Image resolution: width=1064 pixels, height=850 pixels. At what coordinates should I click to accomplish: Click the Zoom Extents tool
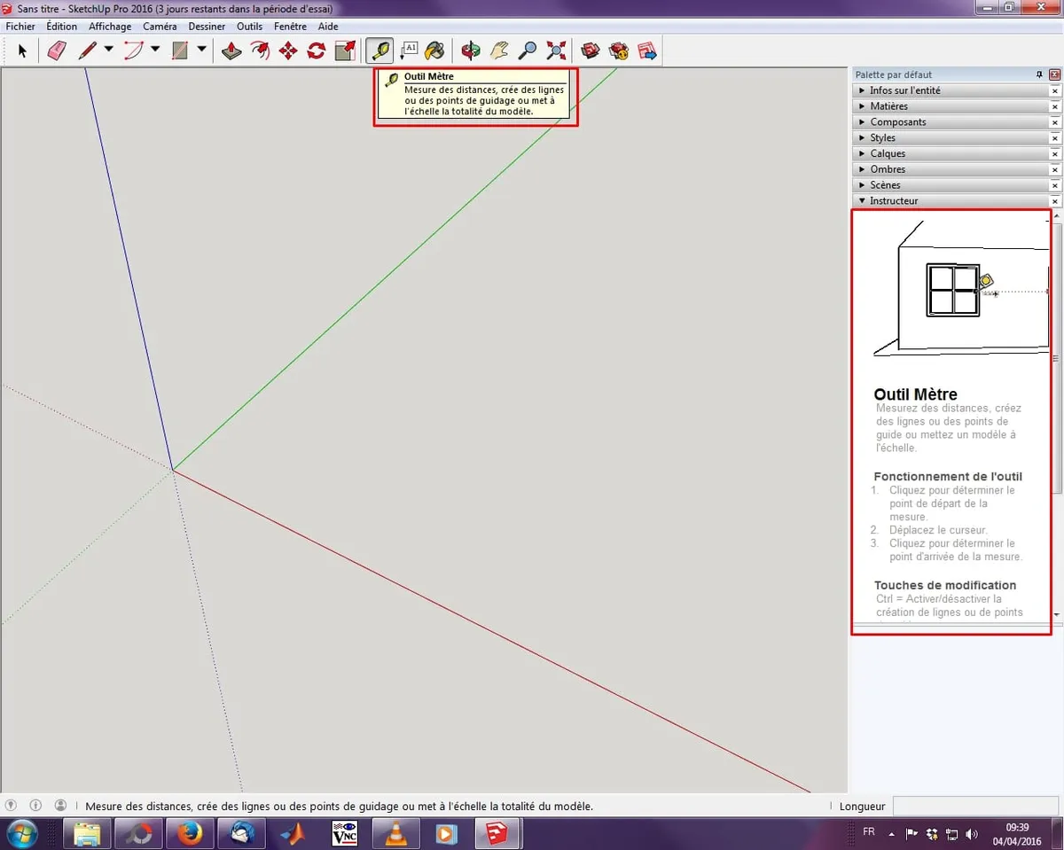coord(556,51)
